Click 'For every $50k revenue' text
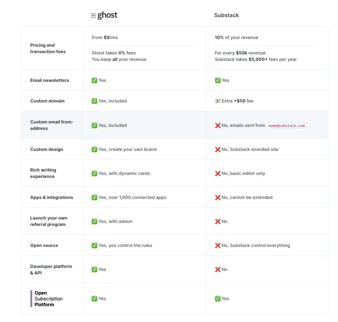 (x=240, y=53)
